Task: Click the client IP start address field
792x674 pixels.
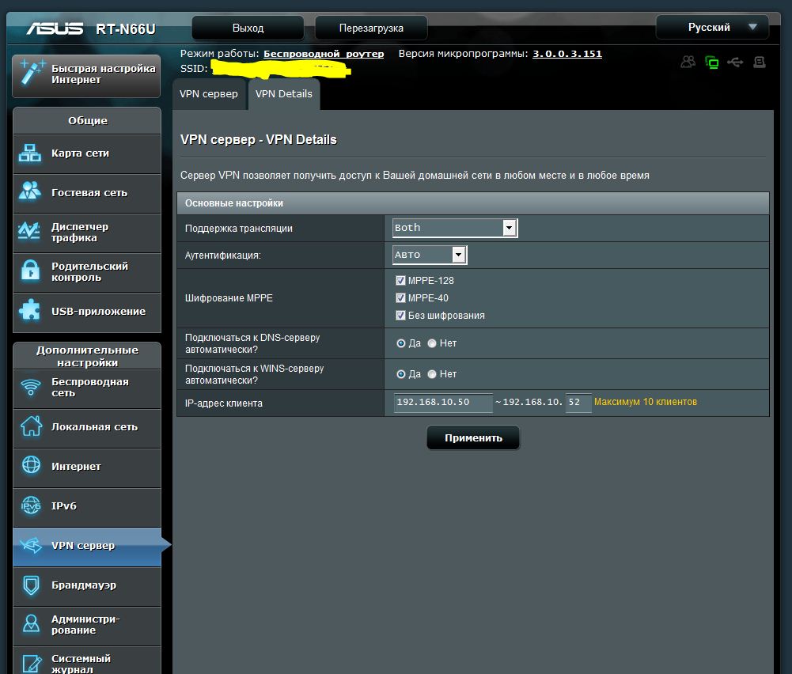Action: pos(442,403)
